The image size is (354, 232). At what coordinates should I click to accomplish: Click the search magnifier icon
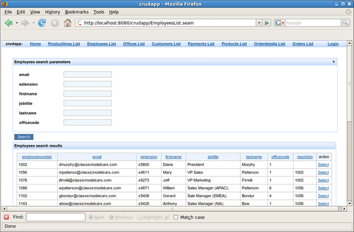[x=345, y=23]
